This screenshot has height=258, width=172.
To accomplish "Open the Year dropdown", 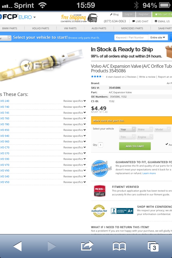I will pyautogui.click(x=128, y=129).
